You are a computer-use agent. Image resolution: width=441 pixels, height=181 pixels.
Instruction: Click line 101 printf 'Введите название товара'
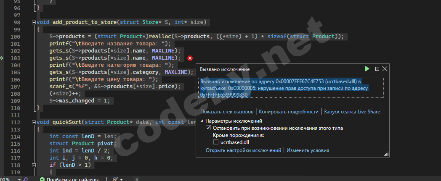110,44
